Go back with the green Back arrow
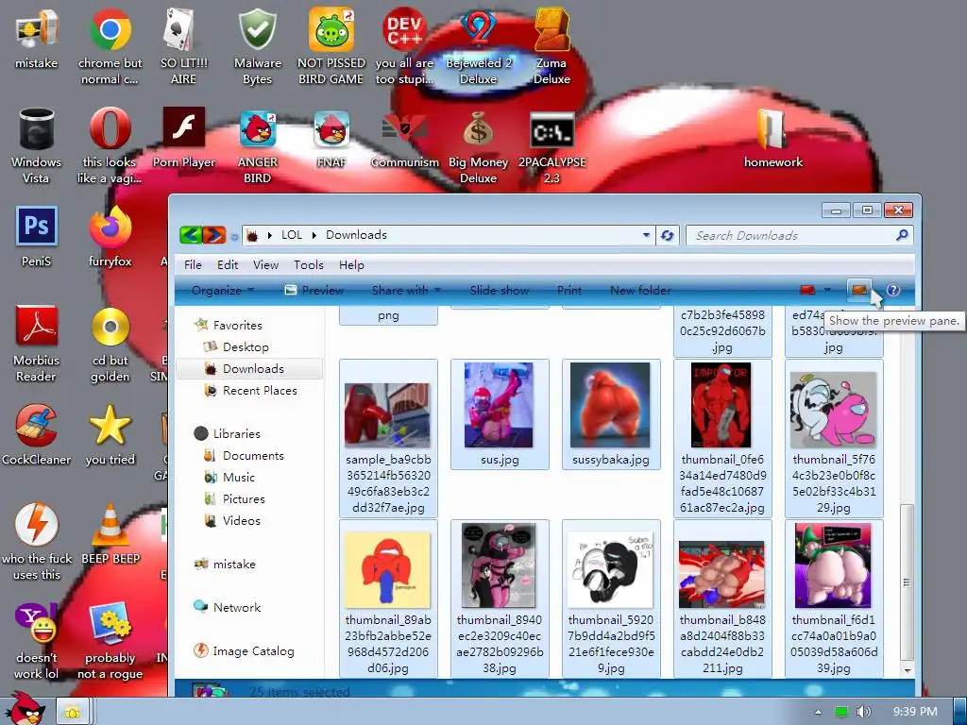This screenshot has width=967, height=725. click(191, 235)
